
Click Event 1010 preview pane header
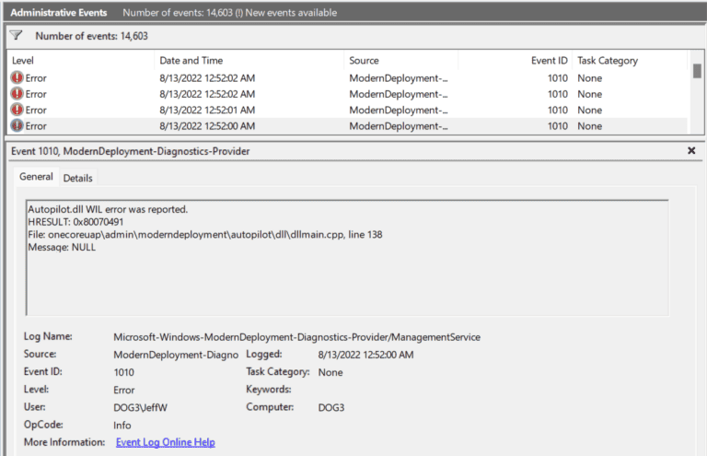(x=131, y=151)
